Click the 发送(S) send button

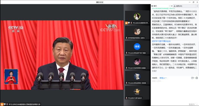click(192, 104)
